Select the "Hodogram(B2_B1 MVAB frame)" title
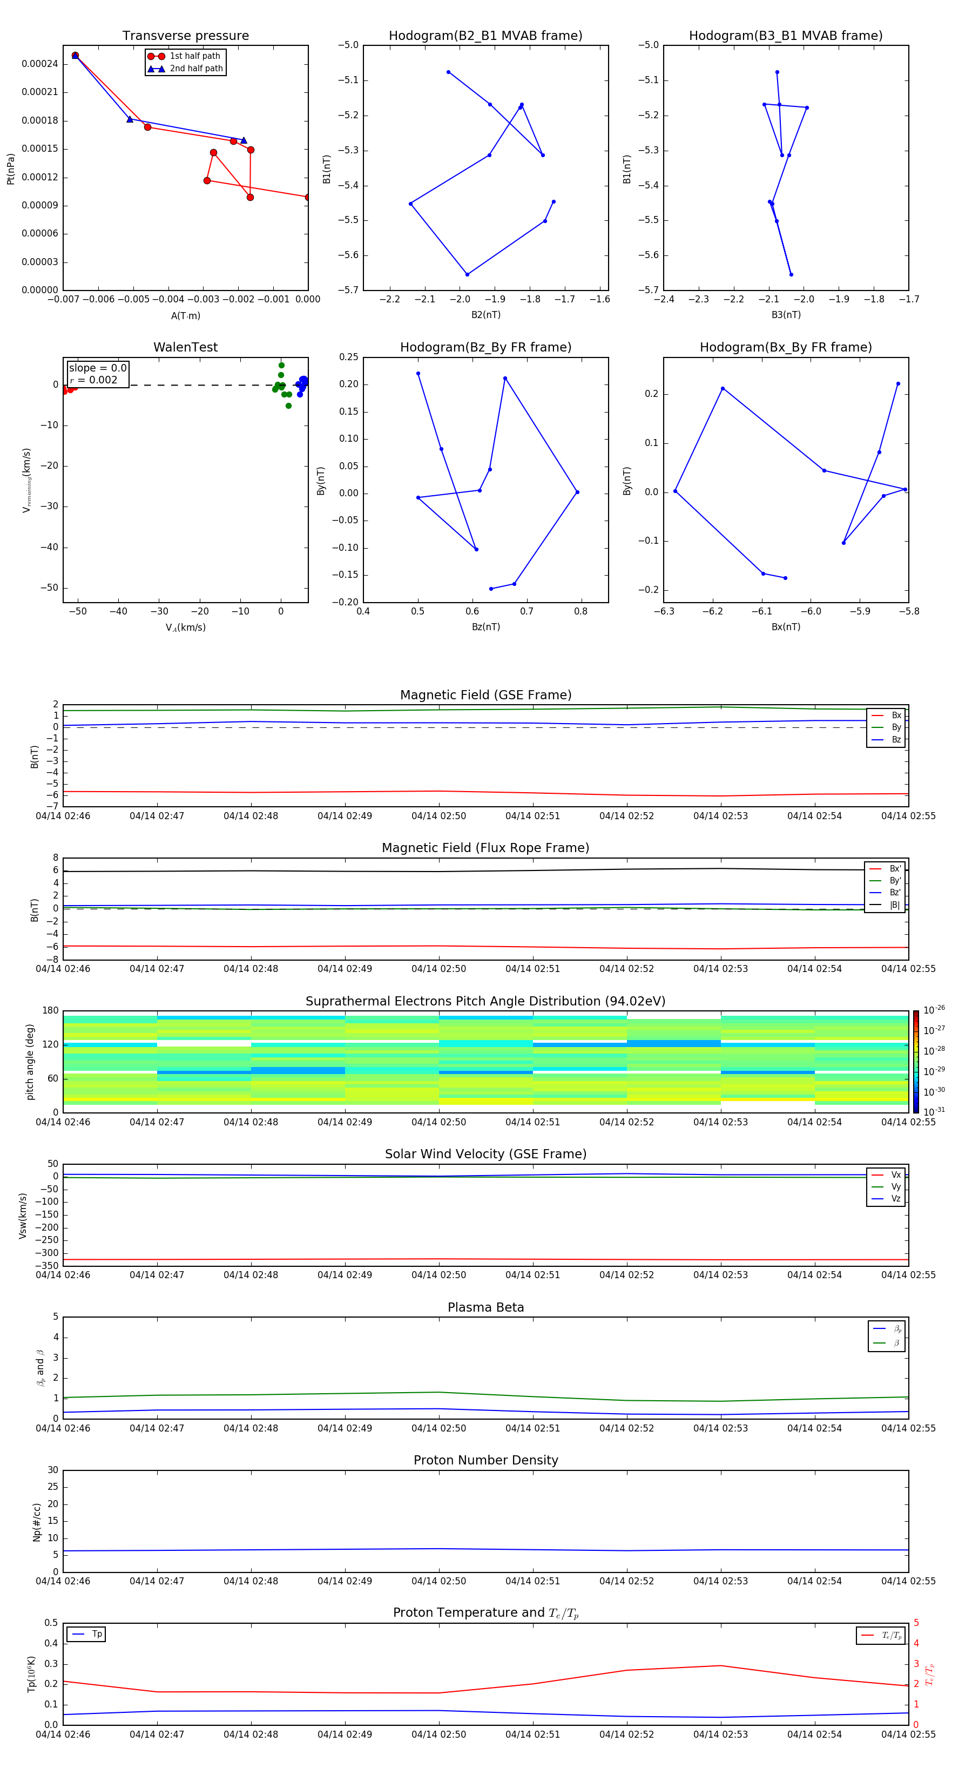The height and width of the screenshot is (1782, 972). (485, 36)
